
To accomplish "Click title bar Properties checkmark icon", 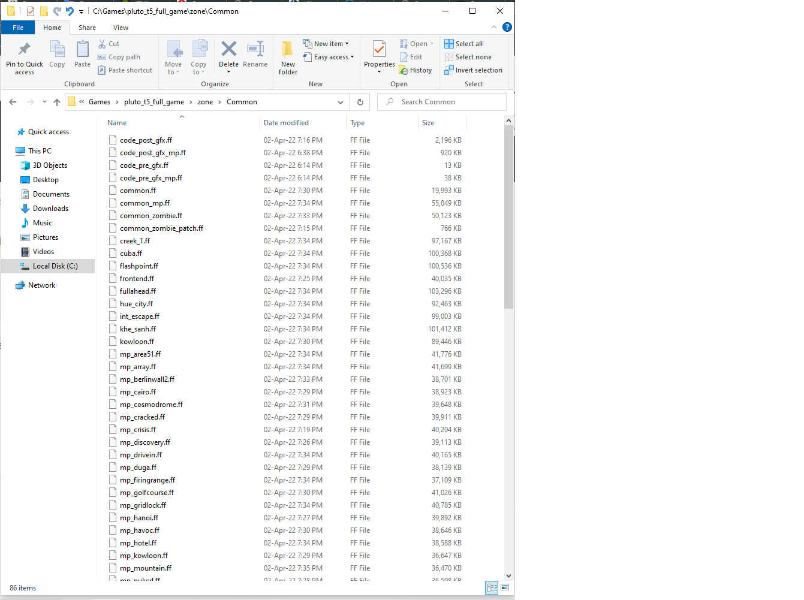I will pyautogui.click(x=31, y=11).
